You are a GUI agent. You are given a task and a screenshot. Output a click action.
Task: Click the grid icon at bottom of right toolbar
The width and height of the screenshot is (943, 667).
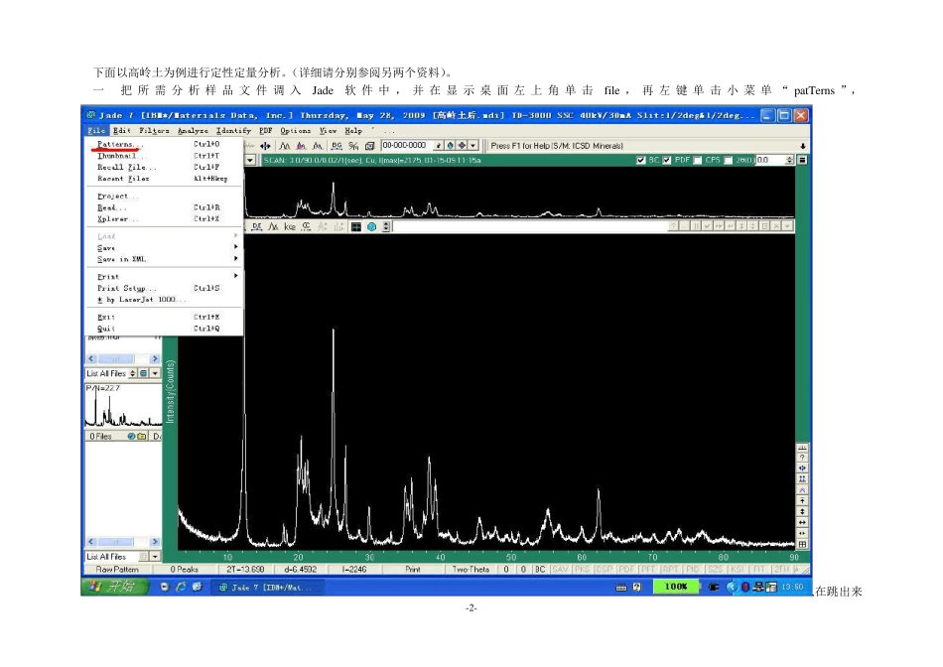[x=802, y=544]
